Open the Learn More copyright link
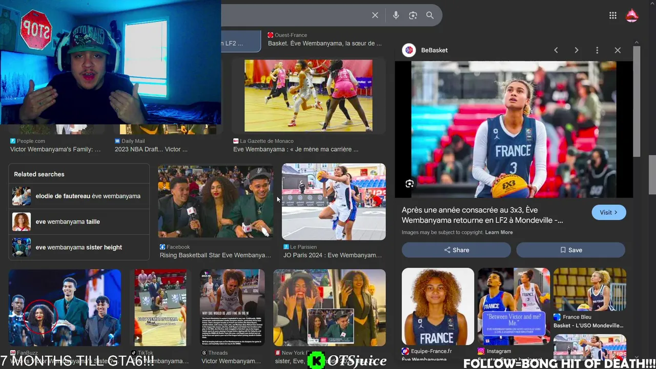The height and width of the screenshot is (369, 656). coord(499,232)
